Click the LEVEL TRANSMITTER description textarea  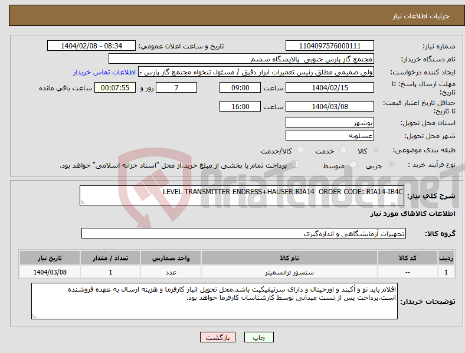click(242, 195)
